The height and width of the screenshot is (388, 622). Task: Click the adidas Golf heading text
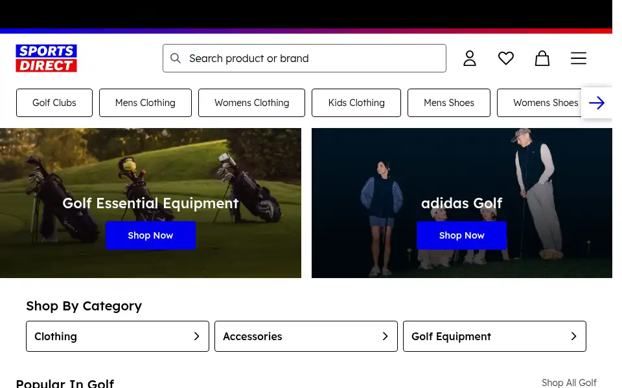pyautogui.click(x=462, y=203)
